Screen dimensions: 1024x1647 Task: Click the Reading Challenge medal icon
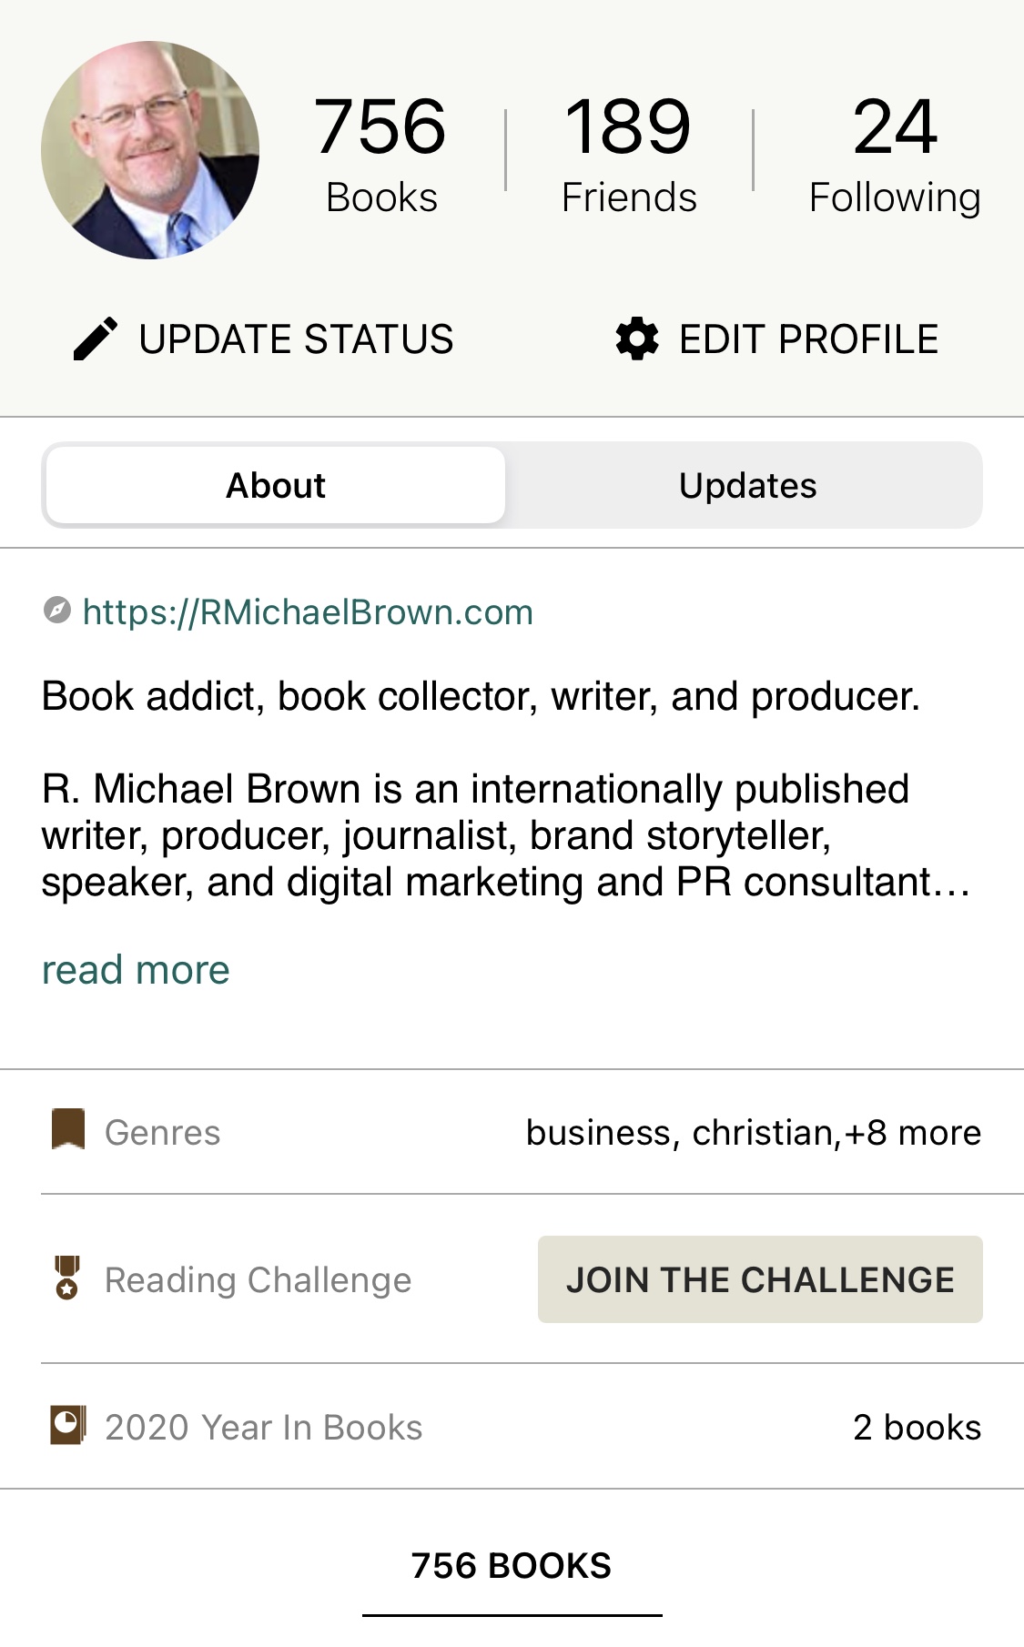pos(67,1278)
